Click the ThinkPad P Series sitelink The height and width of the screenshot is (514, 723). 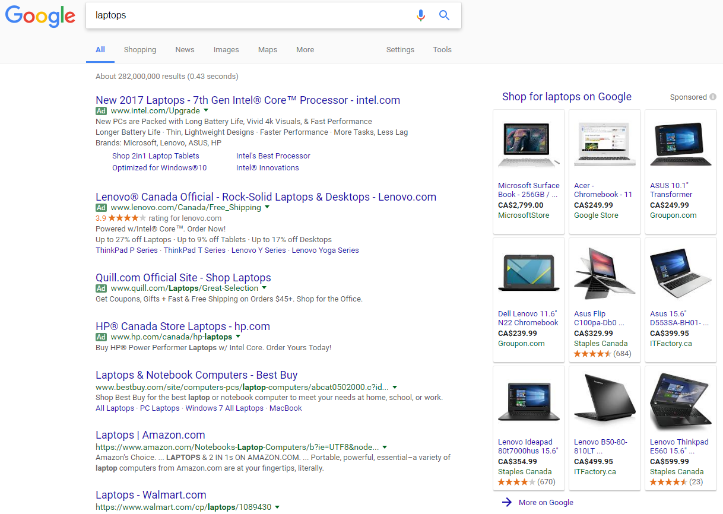coord(126,250)
